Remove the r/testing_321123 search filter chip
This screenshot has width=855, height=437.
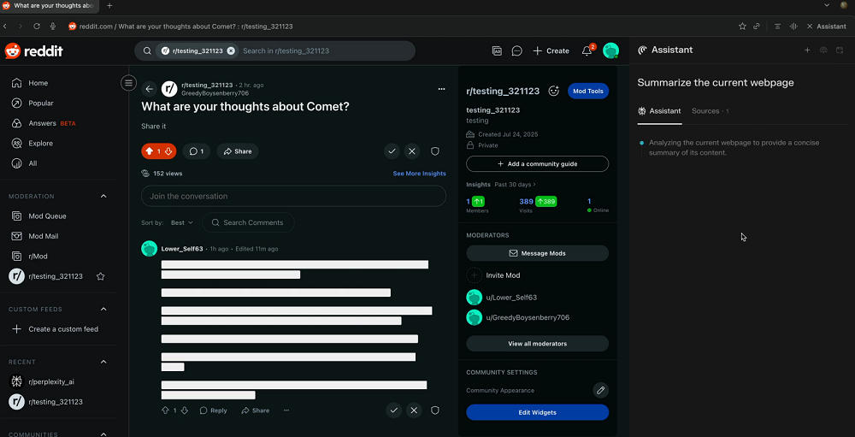[x=231, y=51]
